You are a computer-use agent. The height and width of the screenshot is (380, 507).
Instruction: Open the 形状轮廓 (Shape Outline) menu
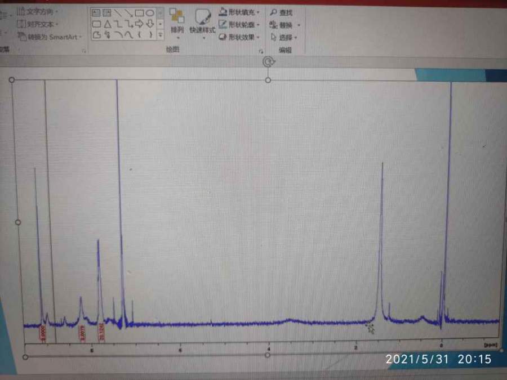click(239, 25)
